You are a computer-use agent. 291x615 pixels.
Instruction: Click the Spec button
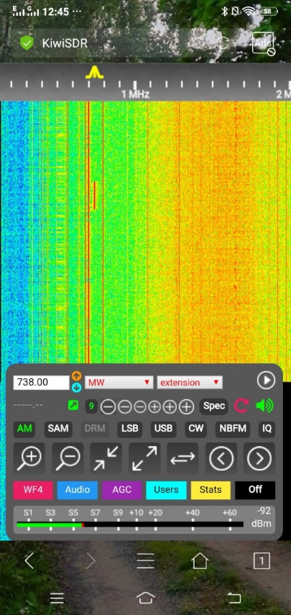click(x=214, y=406)
